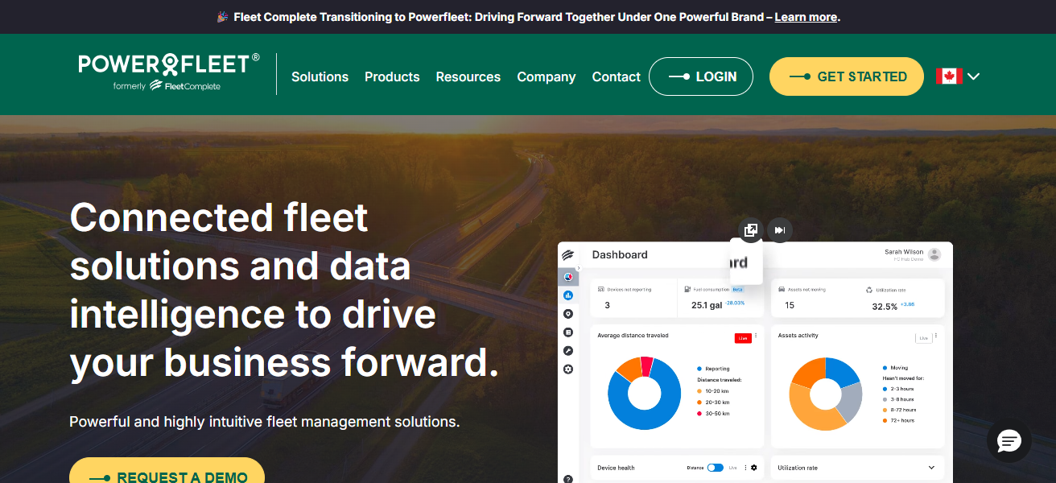This screenshot has height=483, width=1056.
Task: Open Average distance traveled three-dot menu
Action: [756, 336]
